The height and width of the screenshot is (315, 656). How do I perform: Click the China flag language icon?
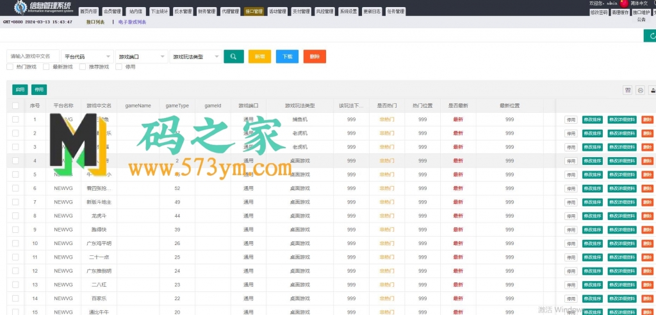(x=624, y=3)
